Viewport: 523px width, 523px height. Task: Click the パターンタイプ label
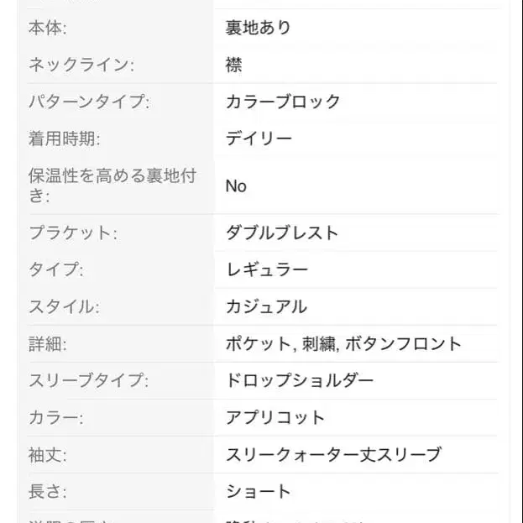pos(89,102)
